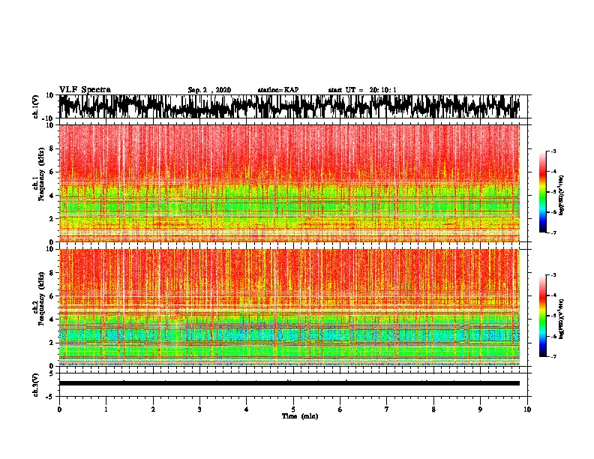Click the time axis tick label "7"
594x459 pixels.
click(387, 409)
